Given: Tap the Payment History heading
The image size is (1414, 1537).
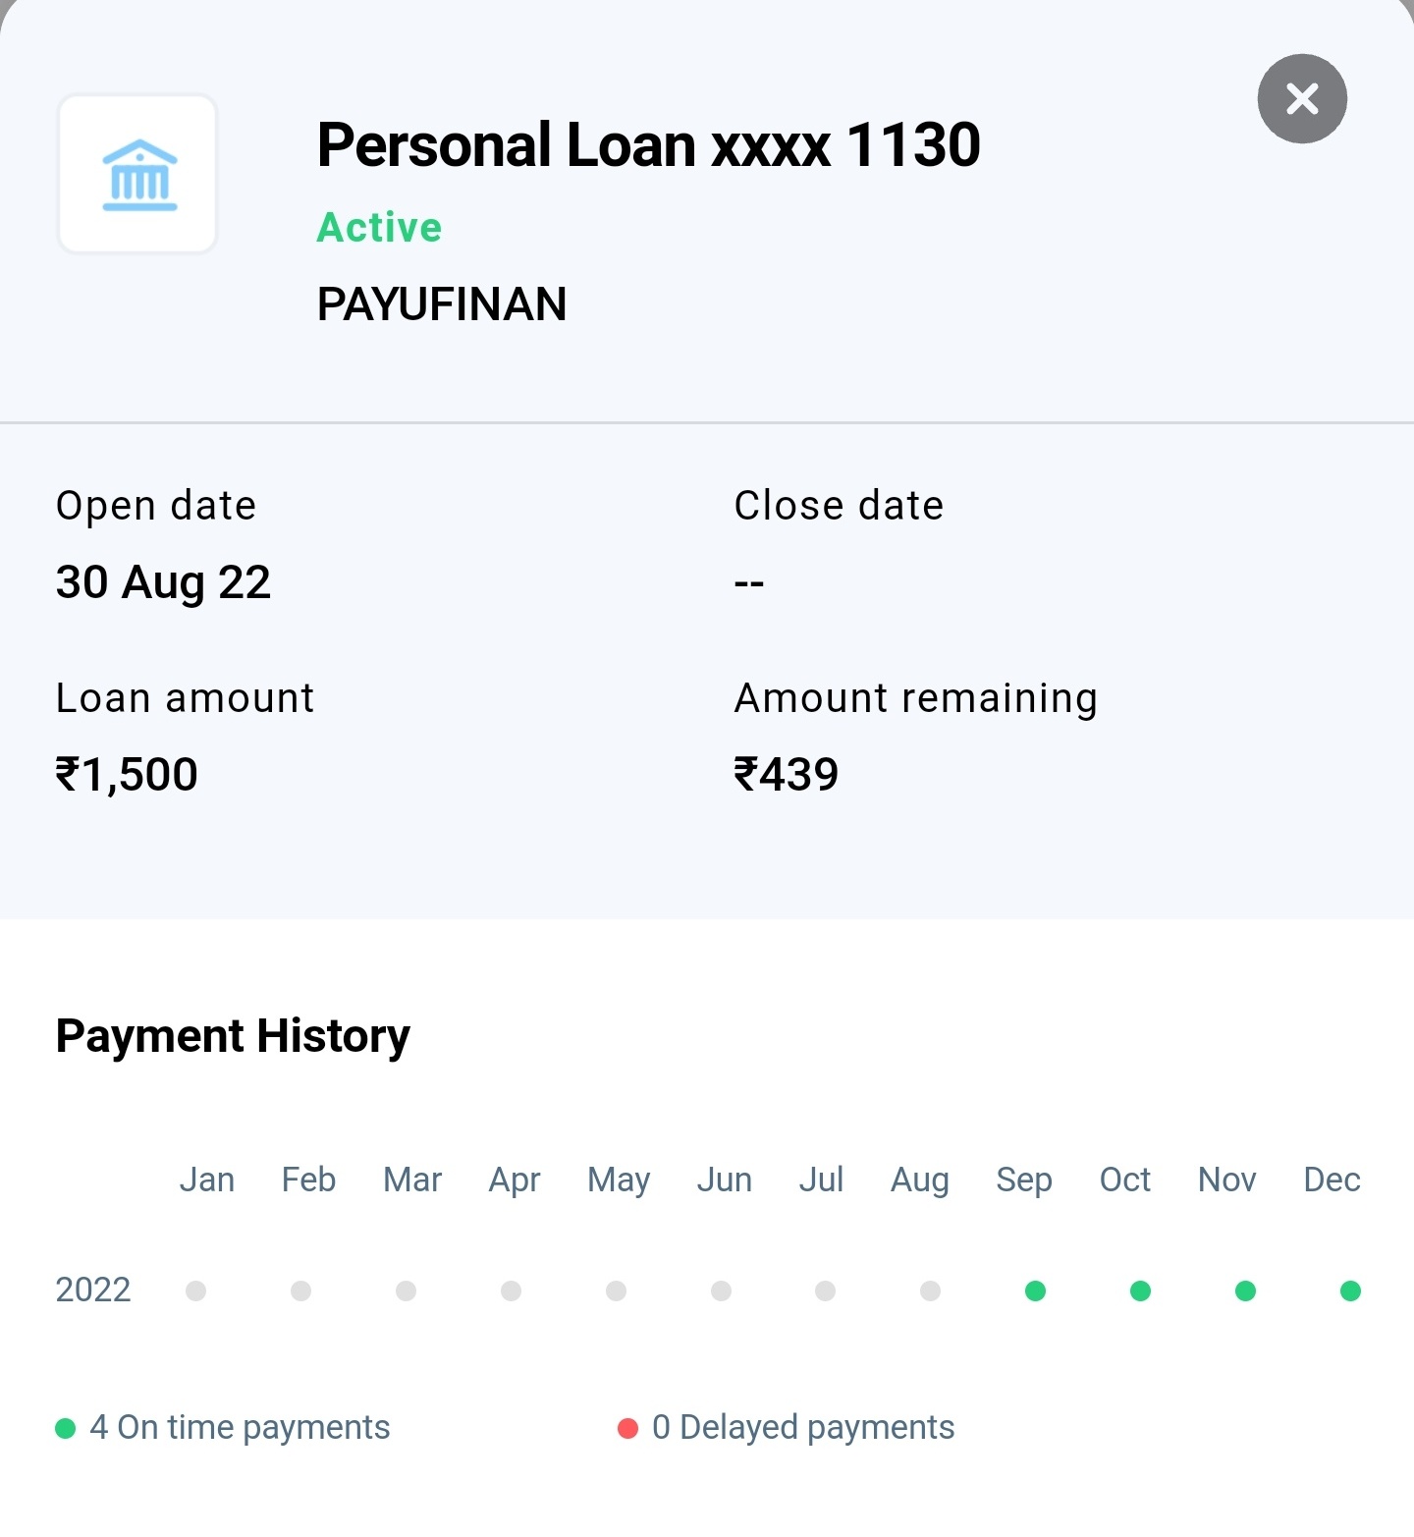Looking at the screenshot, I should [x=233, y=1036].
